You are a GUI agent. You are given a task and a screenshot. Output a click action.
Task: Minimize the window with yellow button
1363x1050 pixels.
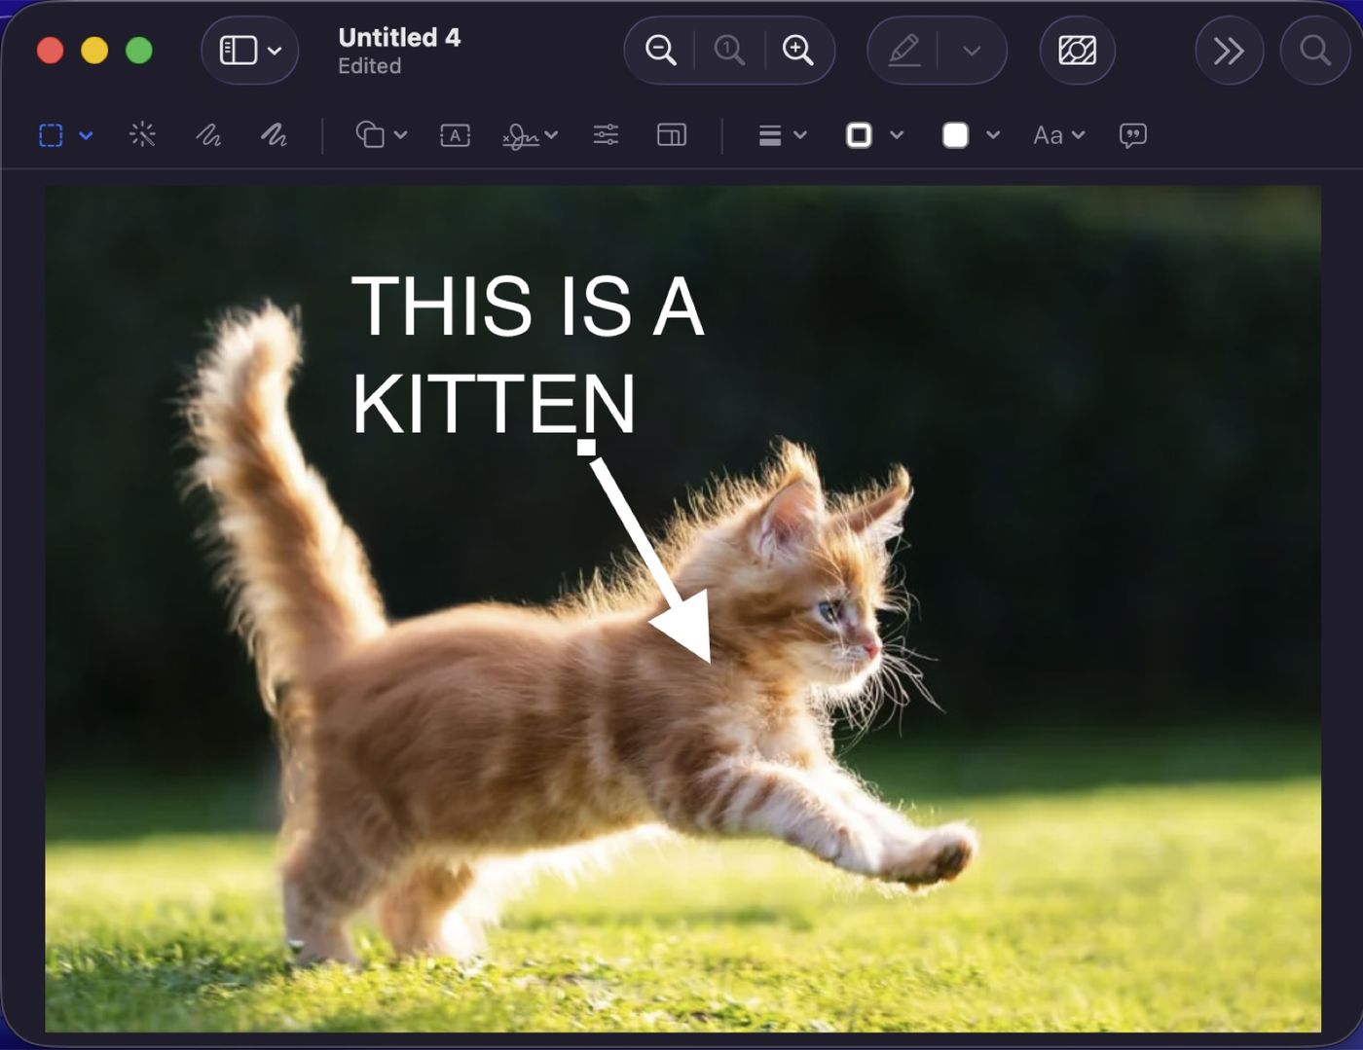click(x=94, y=51)
